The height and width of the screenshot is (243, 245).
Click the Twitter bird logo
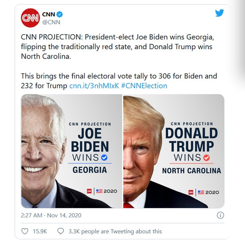(220, 13)
